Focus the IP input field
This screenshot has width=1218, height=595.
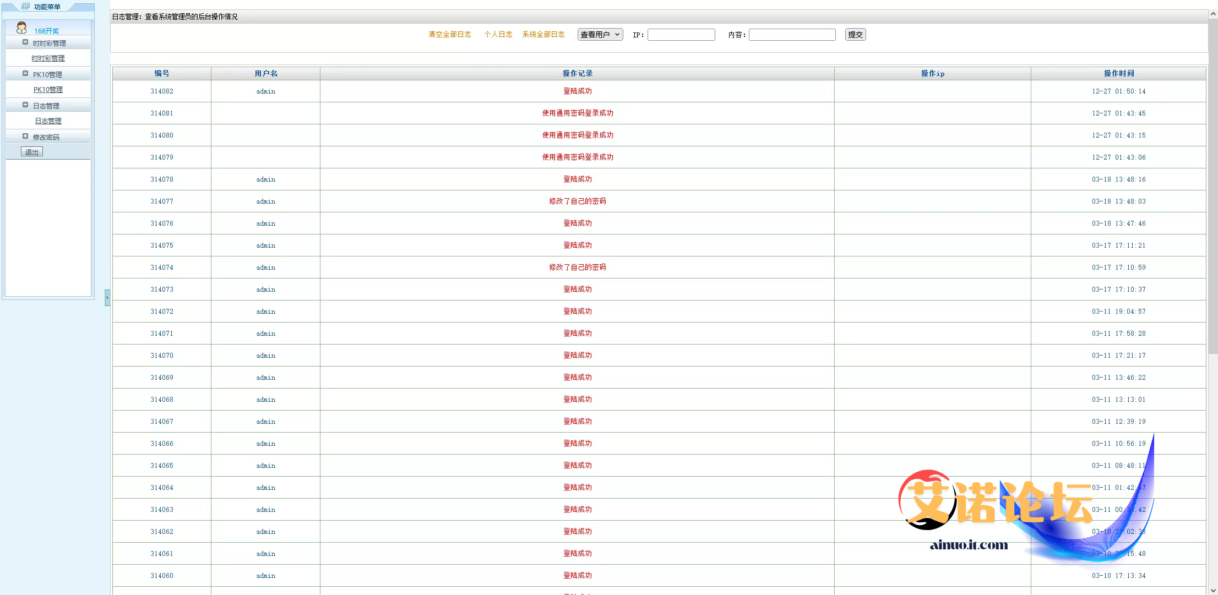(x=681, y=35)
